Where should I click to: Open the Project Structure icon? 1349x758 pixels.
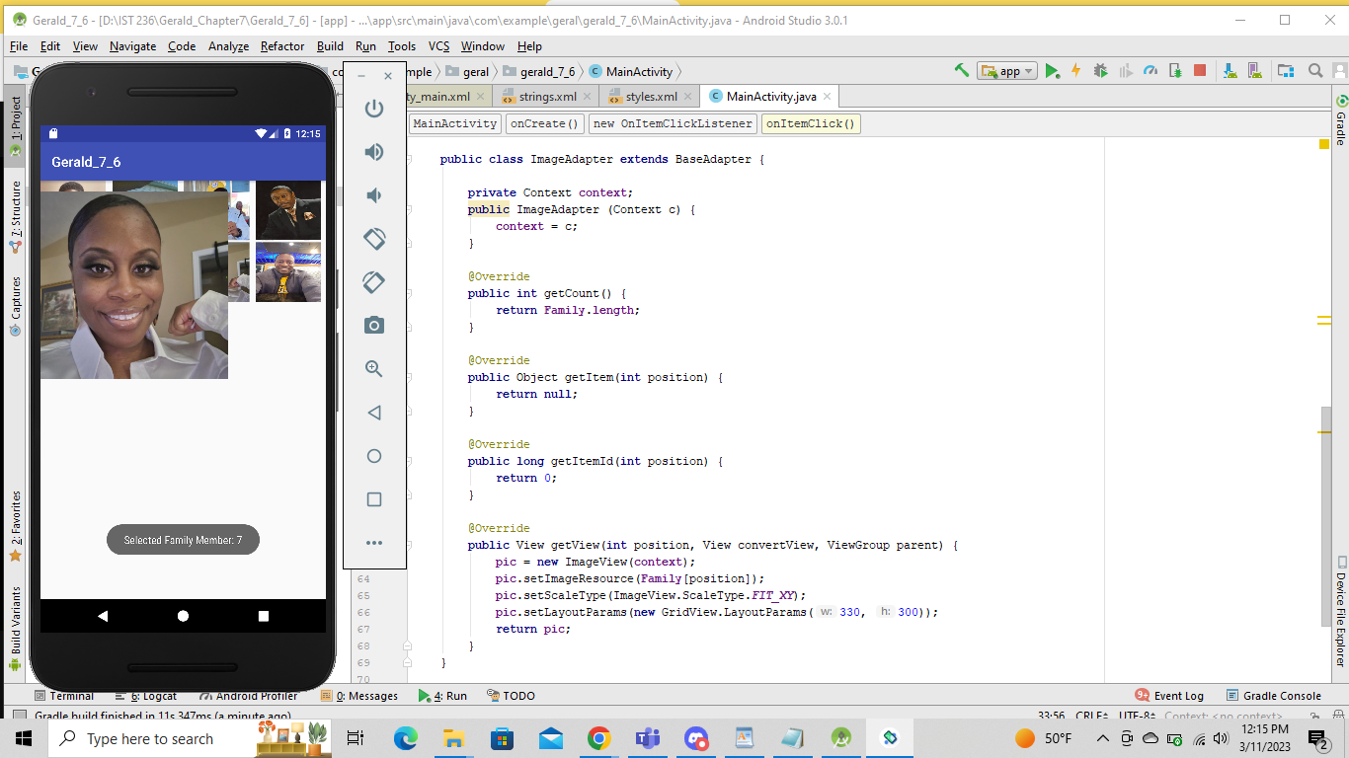[x=1285, y=71]
